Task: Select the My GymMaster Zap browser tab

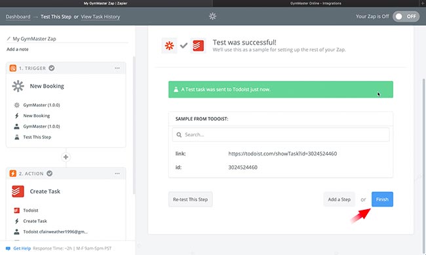Action: [106, 3]
